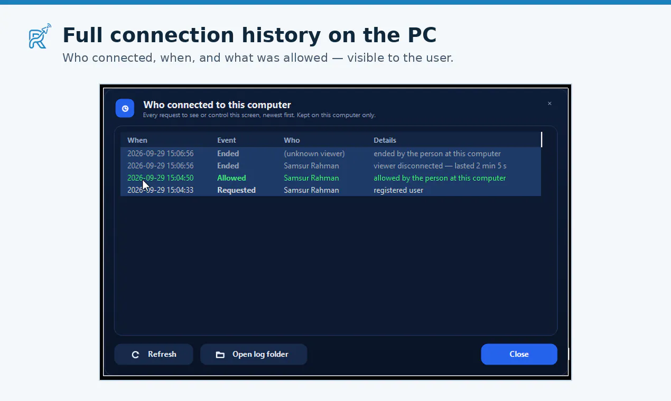
Task: Select the 15:04:50 timestamp in the Allowed row
Action: 161,178
